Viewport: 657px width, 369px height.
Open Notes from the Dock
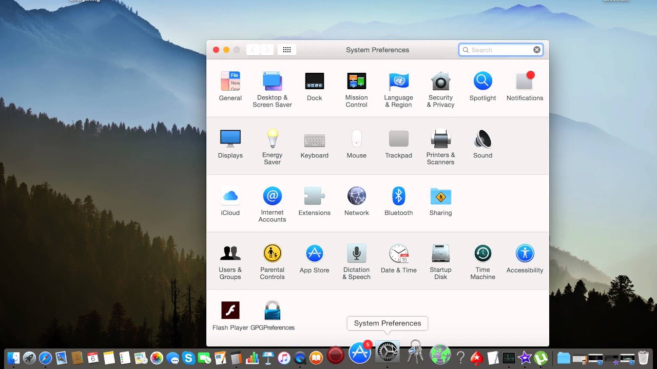coord(109,358)
